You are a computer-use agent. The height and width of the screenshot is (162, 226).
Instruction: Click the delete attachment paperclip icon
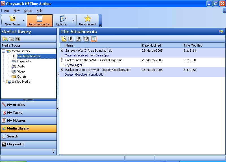click(71, 39)
